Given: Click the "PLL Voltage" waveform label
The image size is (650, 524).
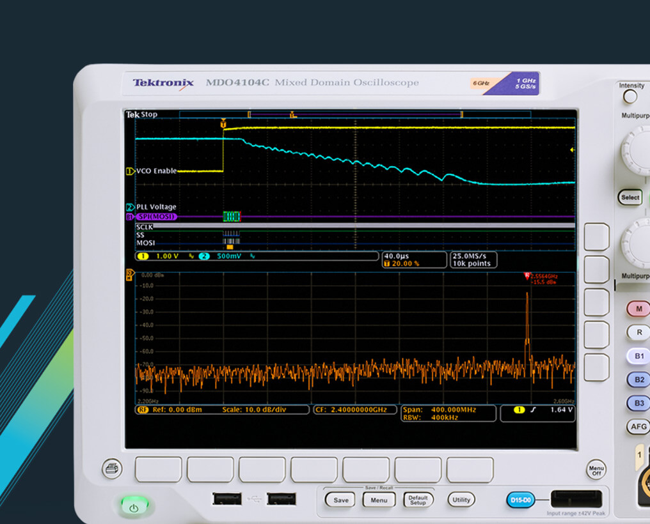Looking at the screenshot, I should pyautogui.click(x=156, y=207).
